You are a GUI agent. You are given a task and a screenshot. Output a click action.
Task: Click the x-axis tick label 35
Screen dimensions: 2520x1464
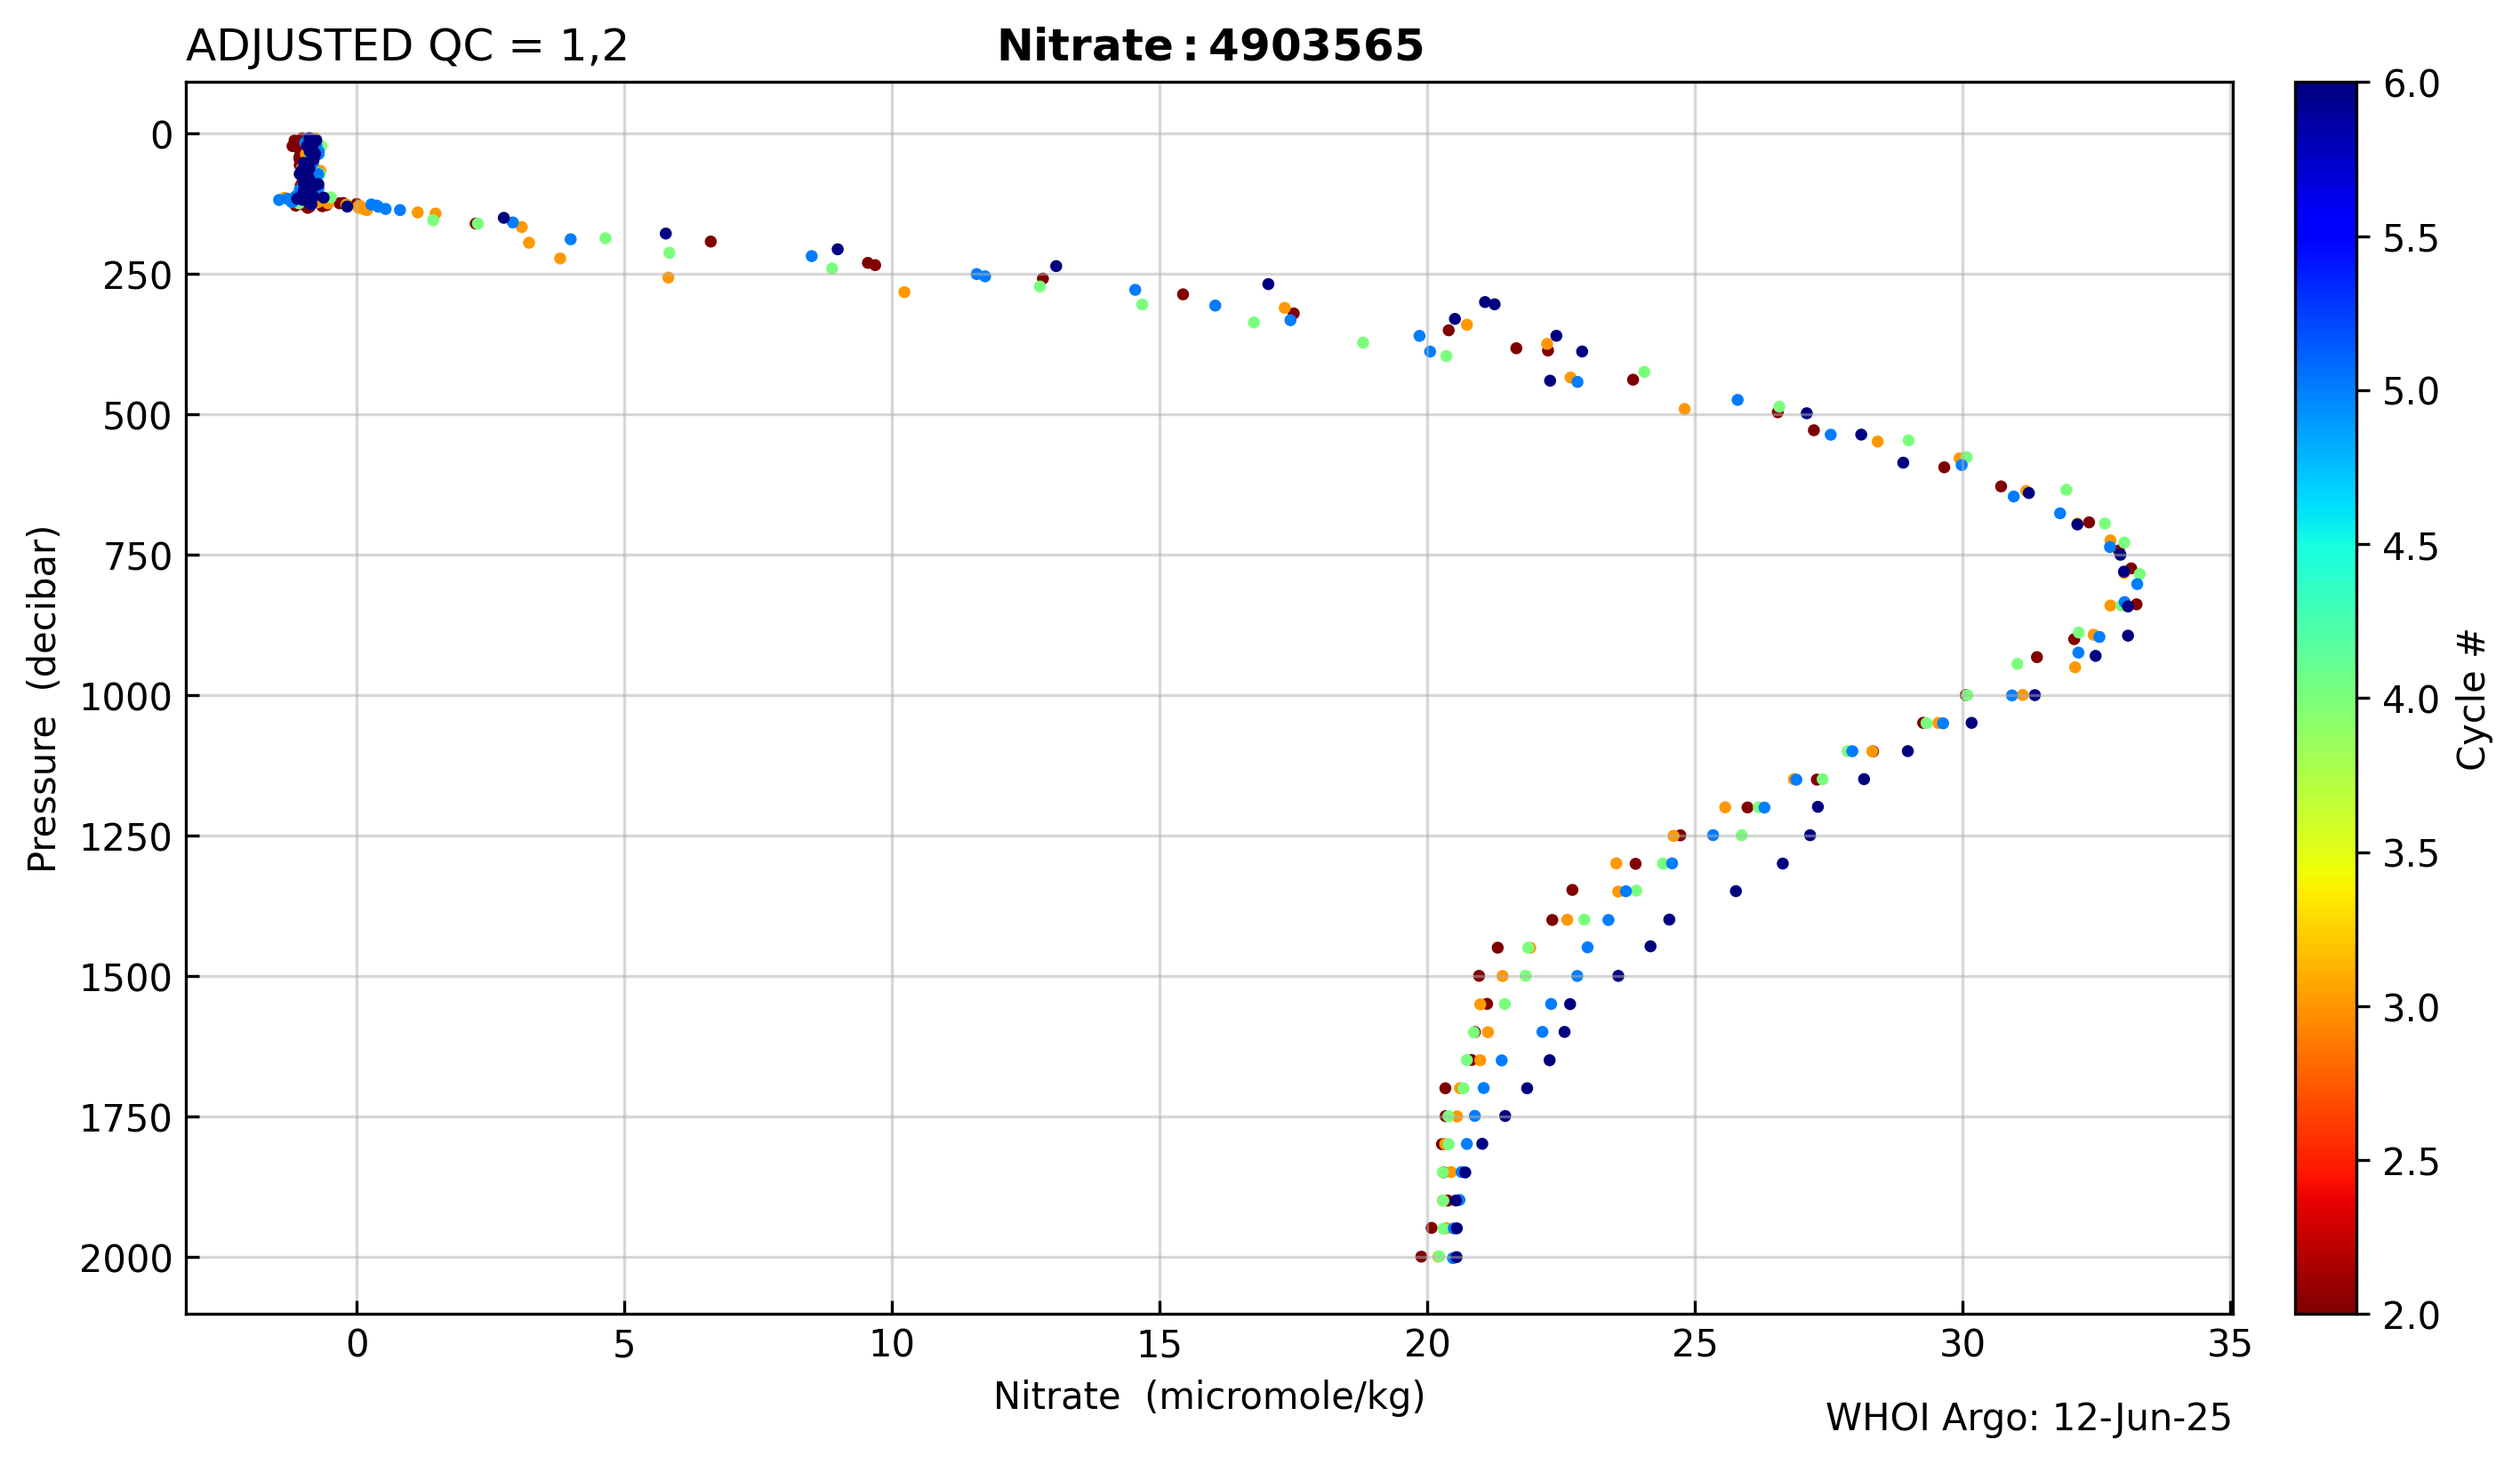point(2229,1345)
